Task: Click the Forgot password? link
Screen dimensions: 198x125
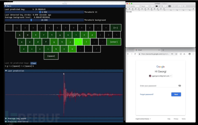Action: point(147,94)
